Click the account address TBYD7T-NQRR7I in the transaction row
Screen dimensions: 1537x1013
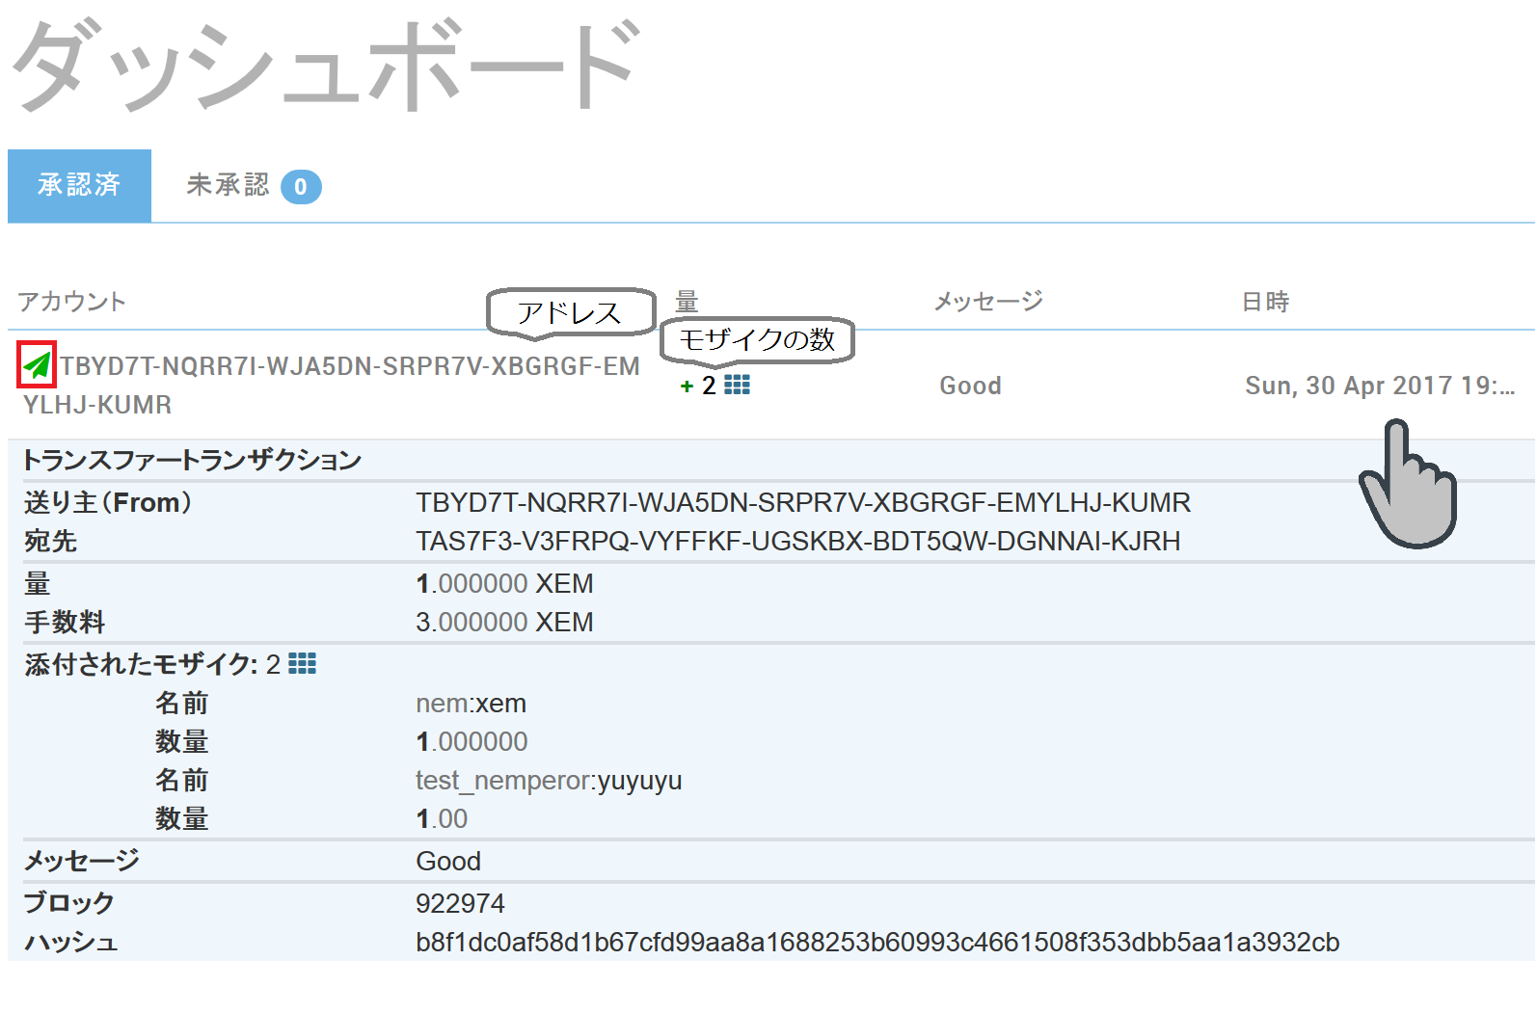coord(332,385)
